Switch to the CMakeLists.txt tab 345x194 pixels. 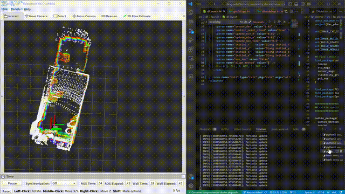323,11
